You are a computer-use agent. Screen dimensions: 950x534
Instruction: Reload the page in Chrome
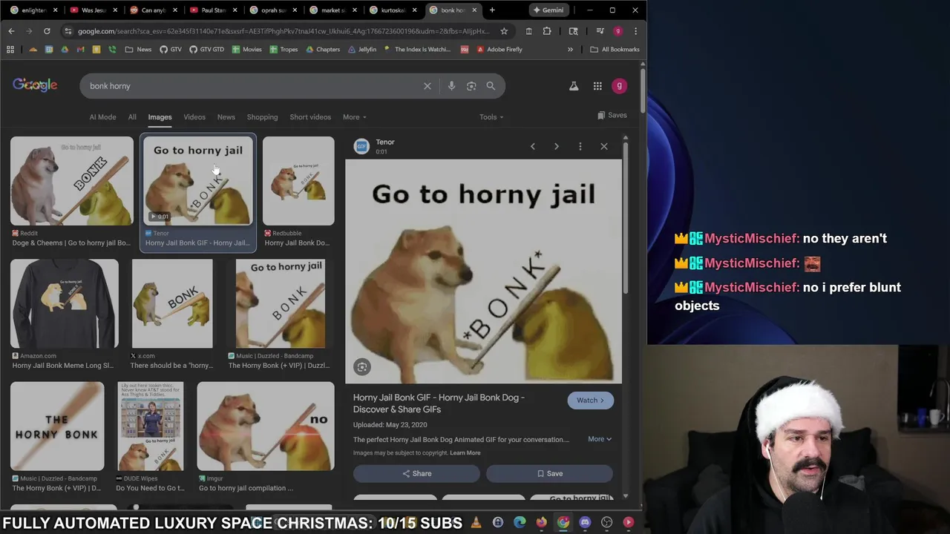pos(47,31)
